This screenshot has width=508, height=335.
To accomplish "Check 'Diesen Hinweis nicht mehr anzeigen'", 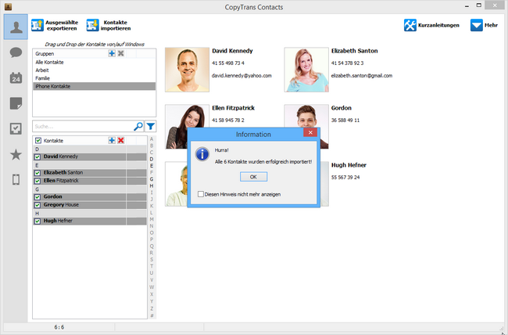I will click(x=201, y=194).
